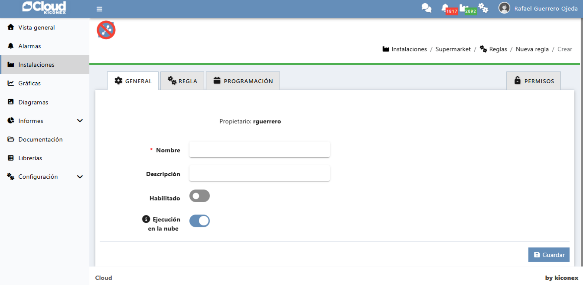Open installations icon with 2092 badge
The height and width of the screenshot is (285, 583).
tap(464, 8)
